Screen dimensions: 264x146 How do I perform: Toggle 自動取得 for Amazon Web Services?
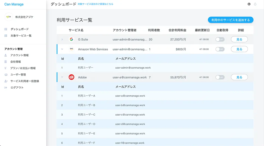pos(220,49)
